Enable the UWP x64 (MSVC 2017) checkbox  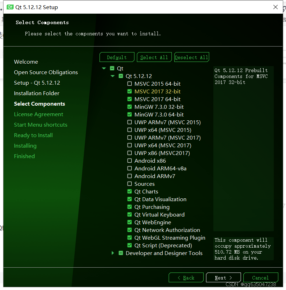(x=130, y=145)
